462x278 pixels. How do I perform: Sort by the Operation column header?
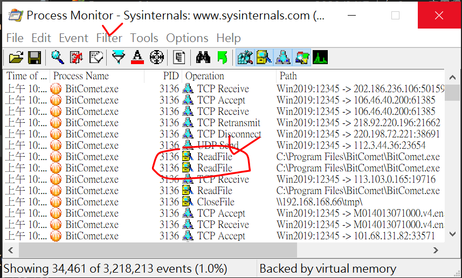(x=229, y=76)
